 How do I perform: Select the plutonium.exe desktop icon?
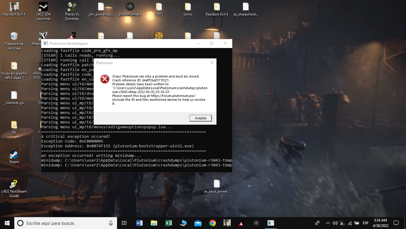130,9
